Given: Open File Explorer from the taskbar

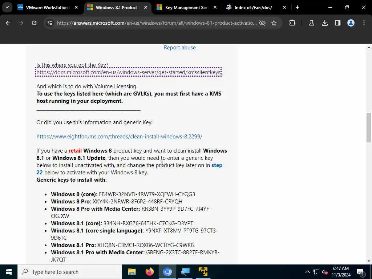Looking at the screenshot, I should (132, 272).
